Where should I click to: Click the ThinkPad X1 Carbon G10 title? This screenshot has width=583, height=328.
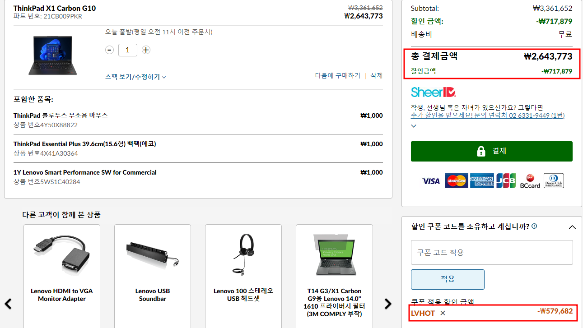pos(55,8)
